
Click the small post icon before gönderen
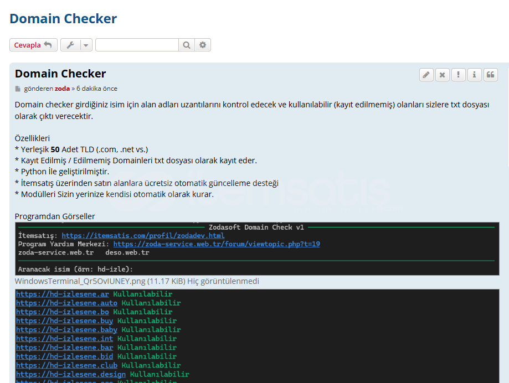(x=18, y=89)
